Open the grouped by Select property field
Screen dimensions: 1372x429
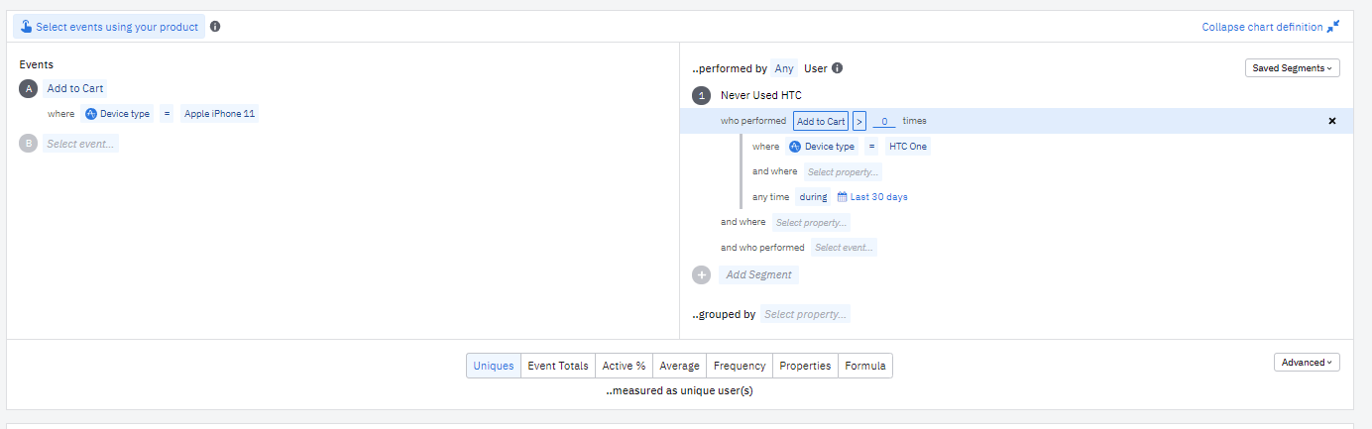805,314
